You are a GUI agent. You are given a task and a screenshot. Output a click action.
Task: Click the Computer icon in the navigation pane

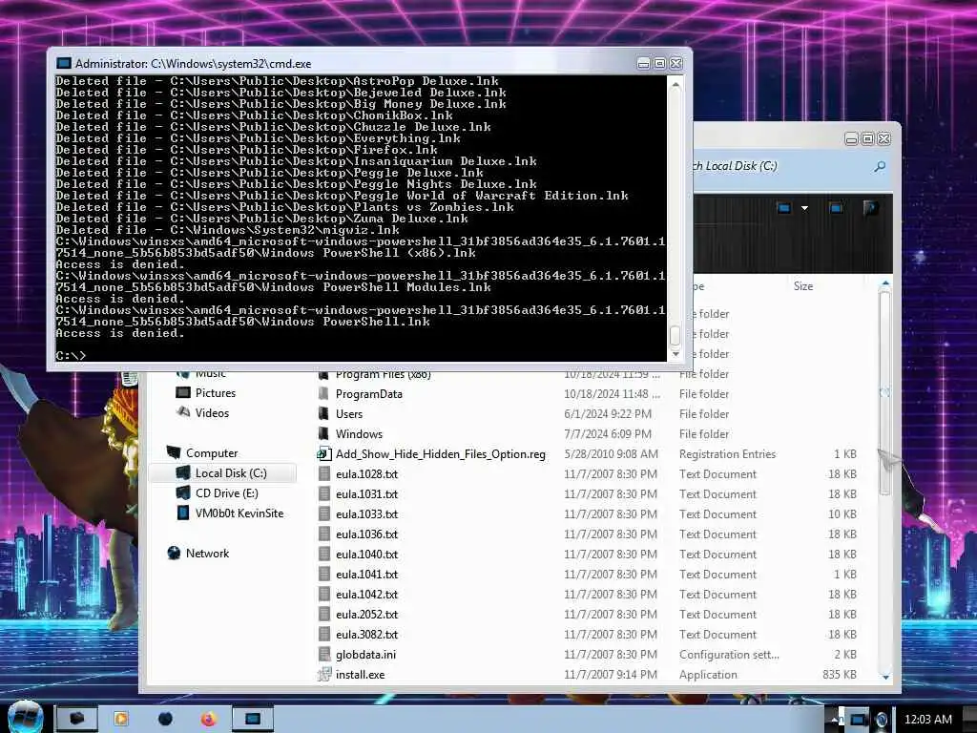tap(174, 452)
